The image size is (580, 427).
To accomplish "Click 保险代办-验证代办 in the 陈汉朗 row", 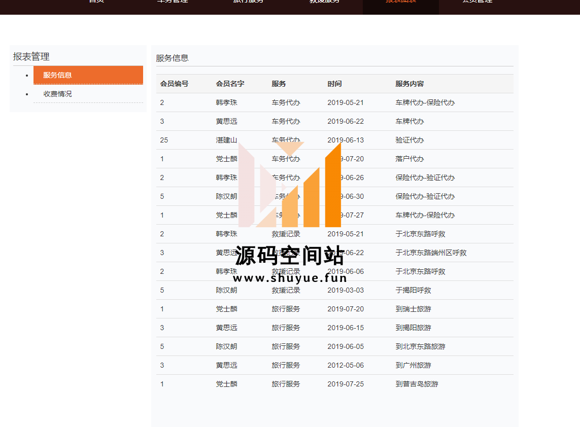I will [x=425, y=196].
